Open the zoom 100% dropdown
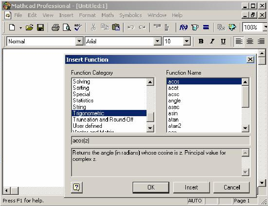The width and height of the screenshot is (268, 206). click(265, 27)
